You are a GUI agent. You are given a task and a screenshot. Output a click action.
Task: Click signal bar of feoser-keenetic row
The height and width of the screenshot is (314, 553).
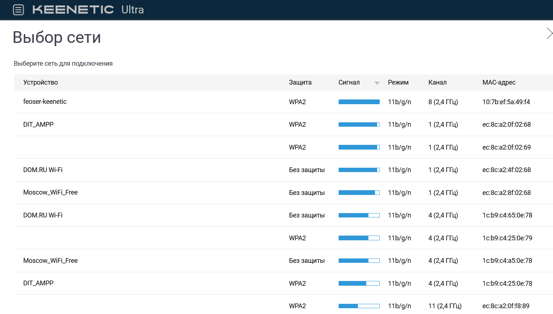click(x=359, y=102)
